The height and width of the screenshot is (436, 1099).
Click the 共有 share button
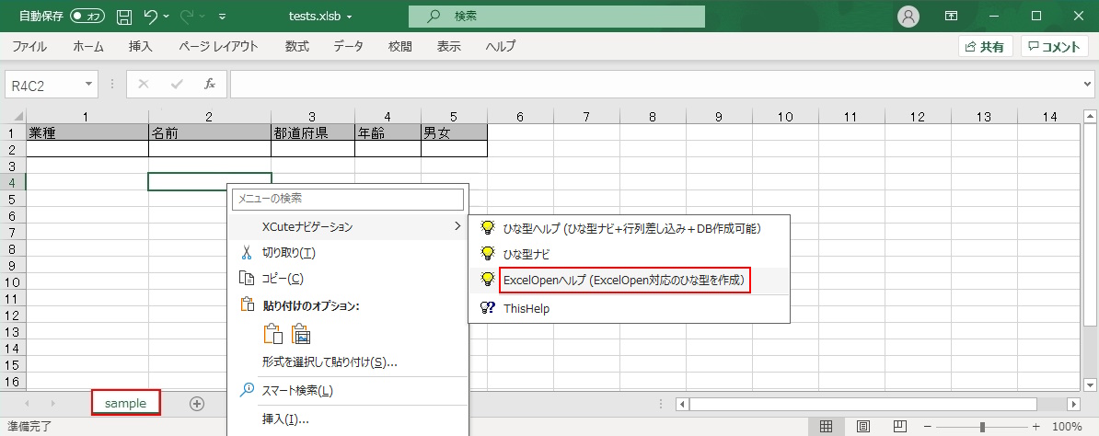[x=986, y=47]
